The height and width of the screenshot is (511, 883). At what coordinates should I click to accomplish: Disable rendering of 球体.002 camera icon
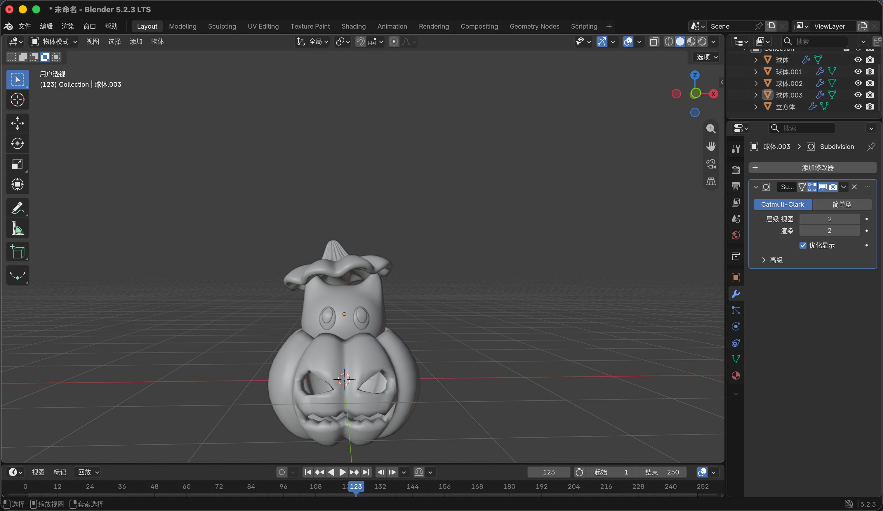[870, 83]
